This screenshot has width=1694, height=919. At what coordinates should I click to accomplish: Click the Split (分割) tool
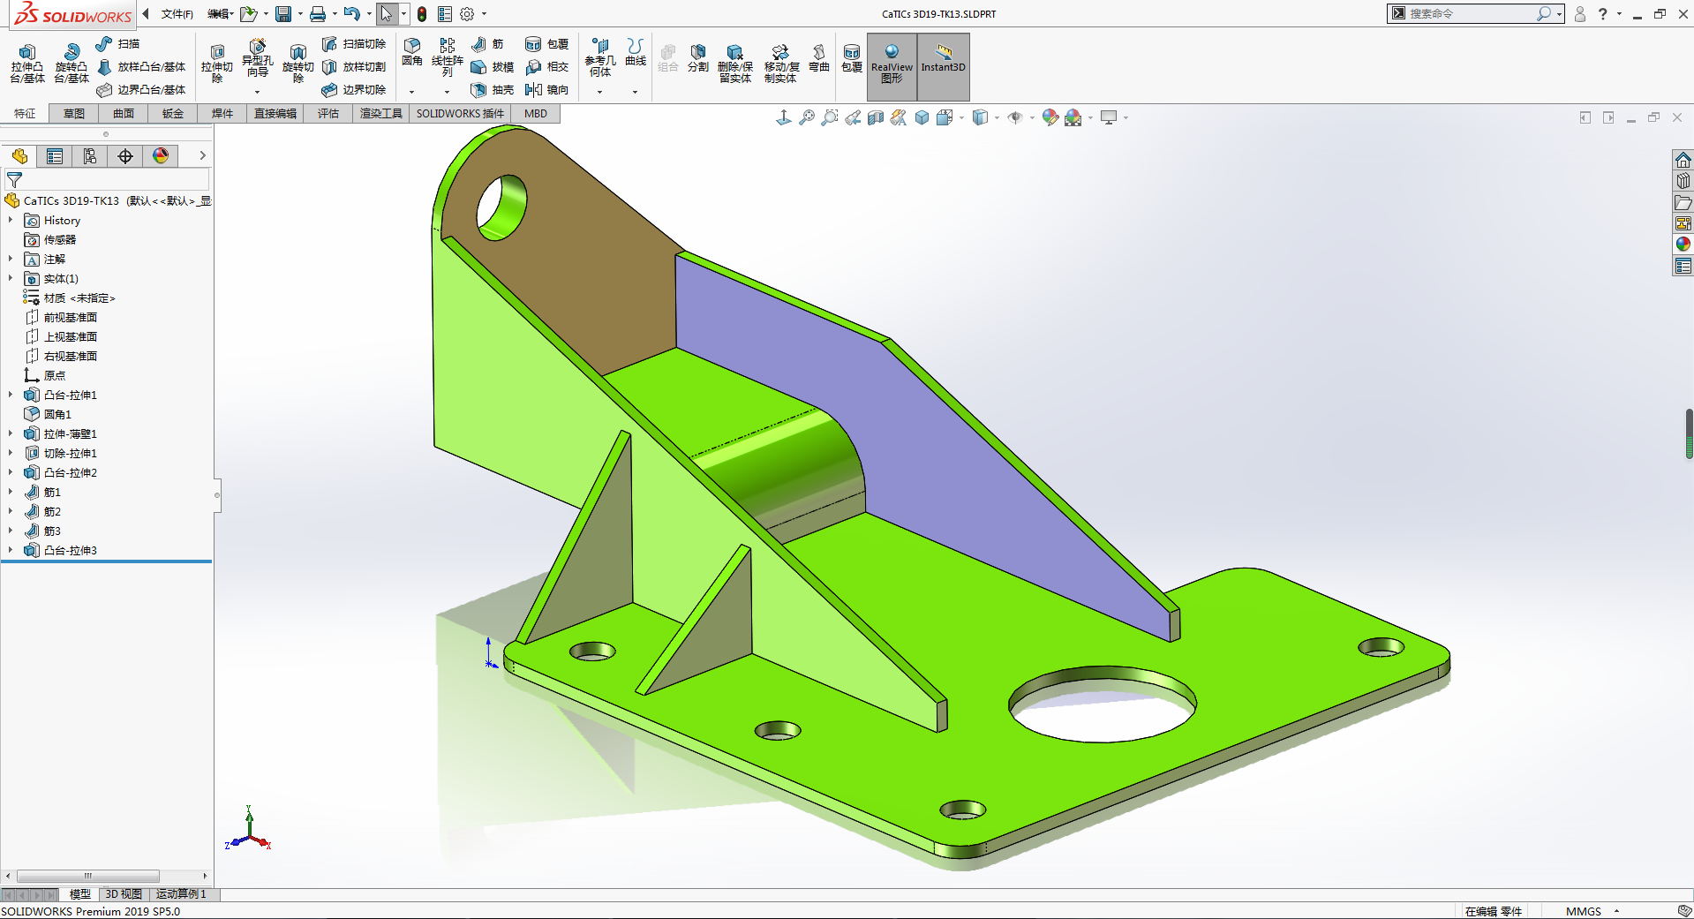click(x=698, y=58)
